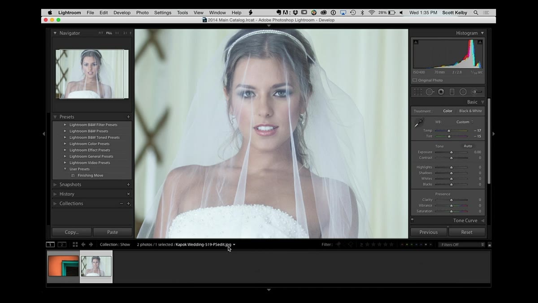Expand the History panel

pyautogui.click(x=55, y=194)
